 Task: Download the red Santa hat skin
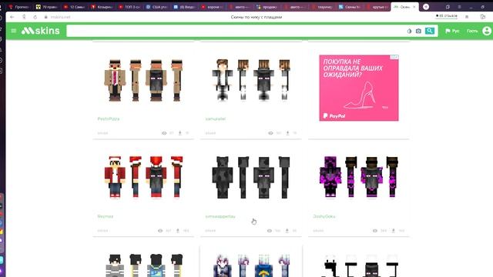coord(178,231)
